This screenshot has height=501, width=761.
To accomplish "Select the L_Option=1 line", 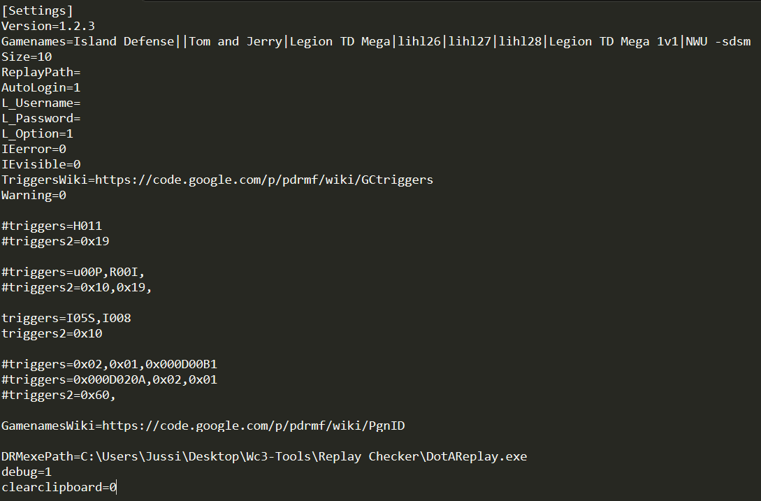I will point(37,133).
